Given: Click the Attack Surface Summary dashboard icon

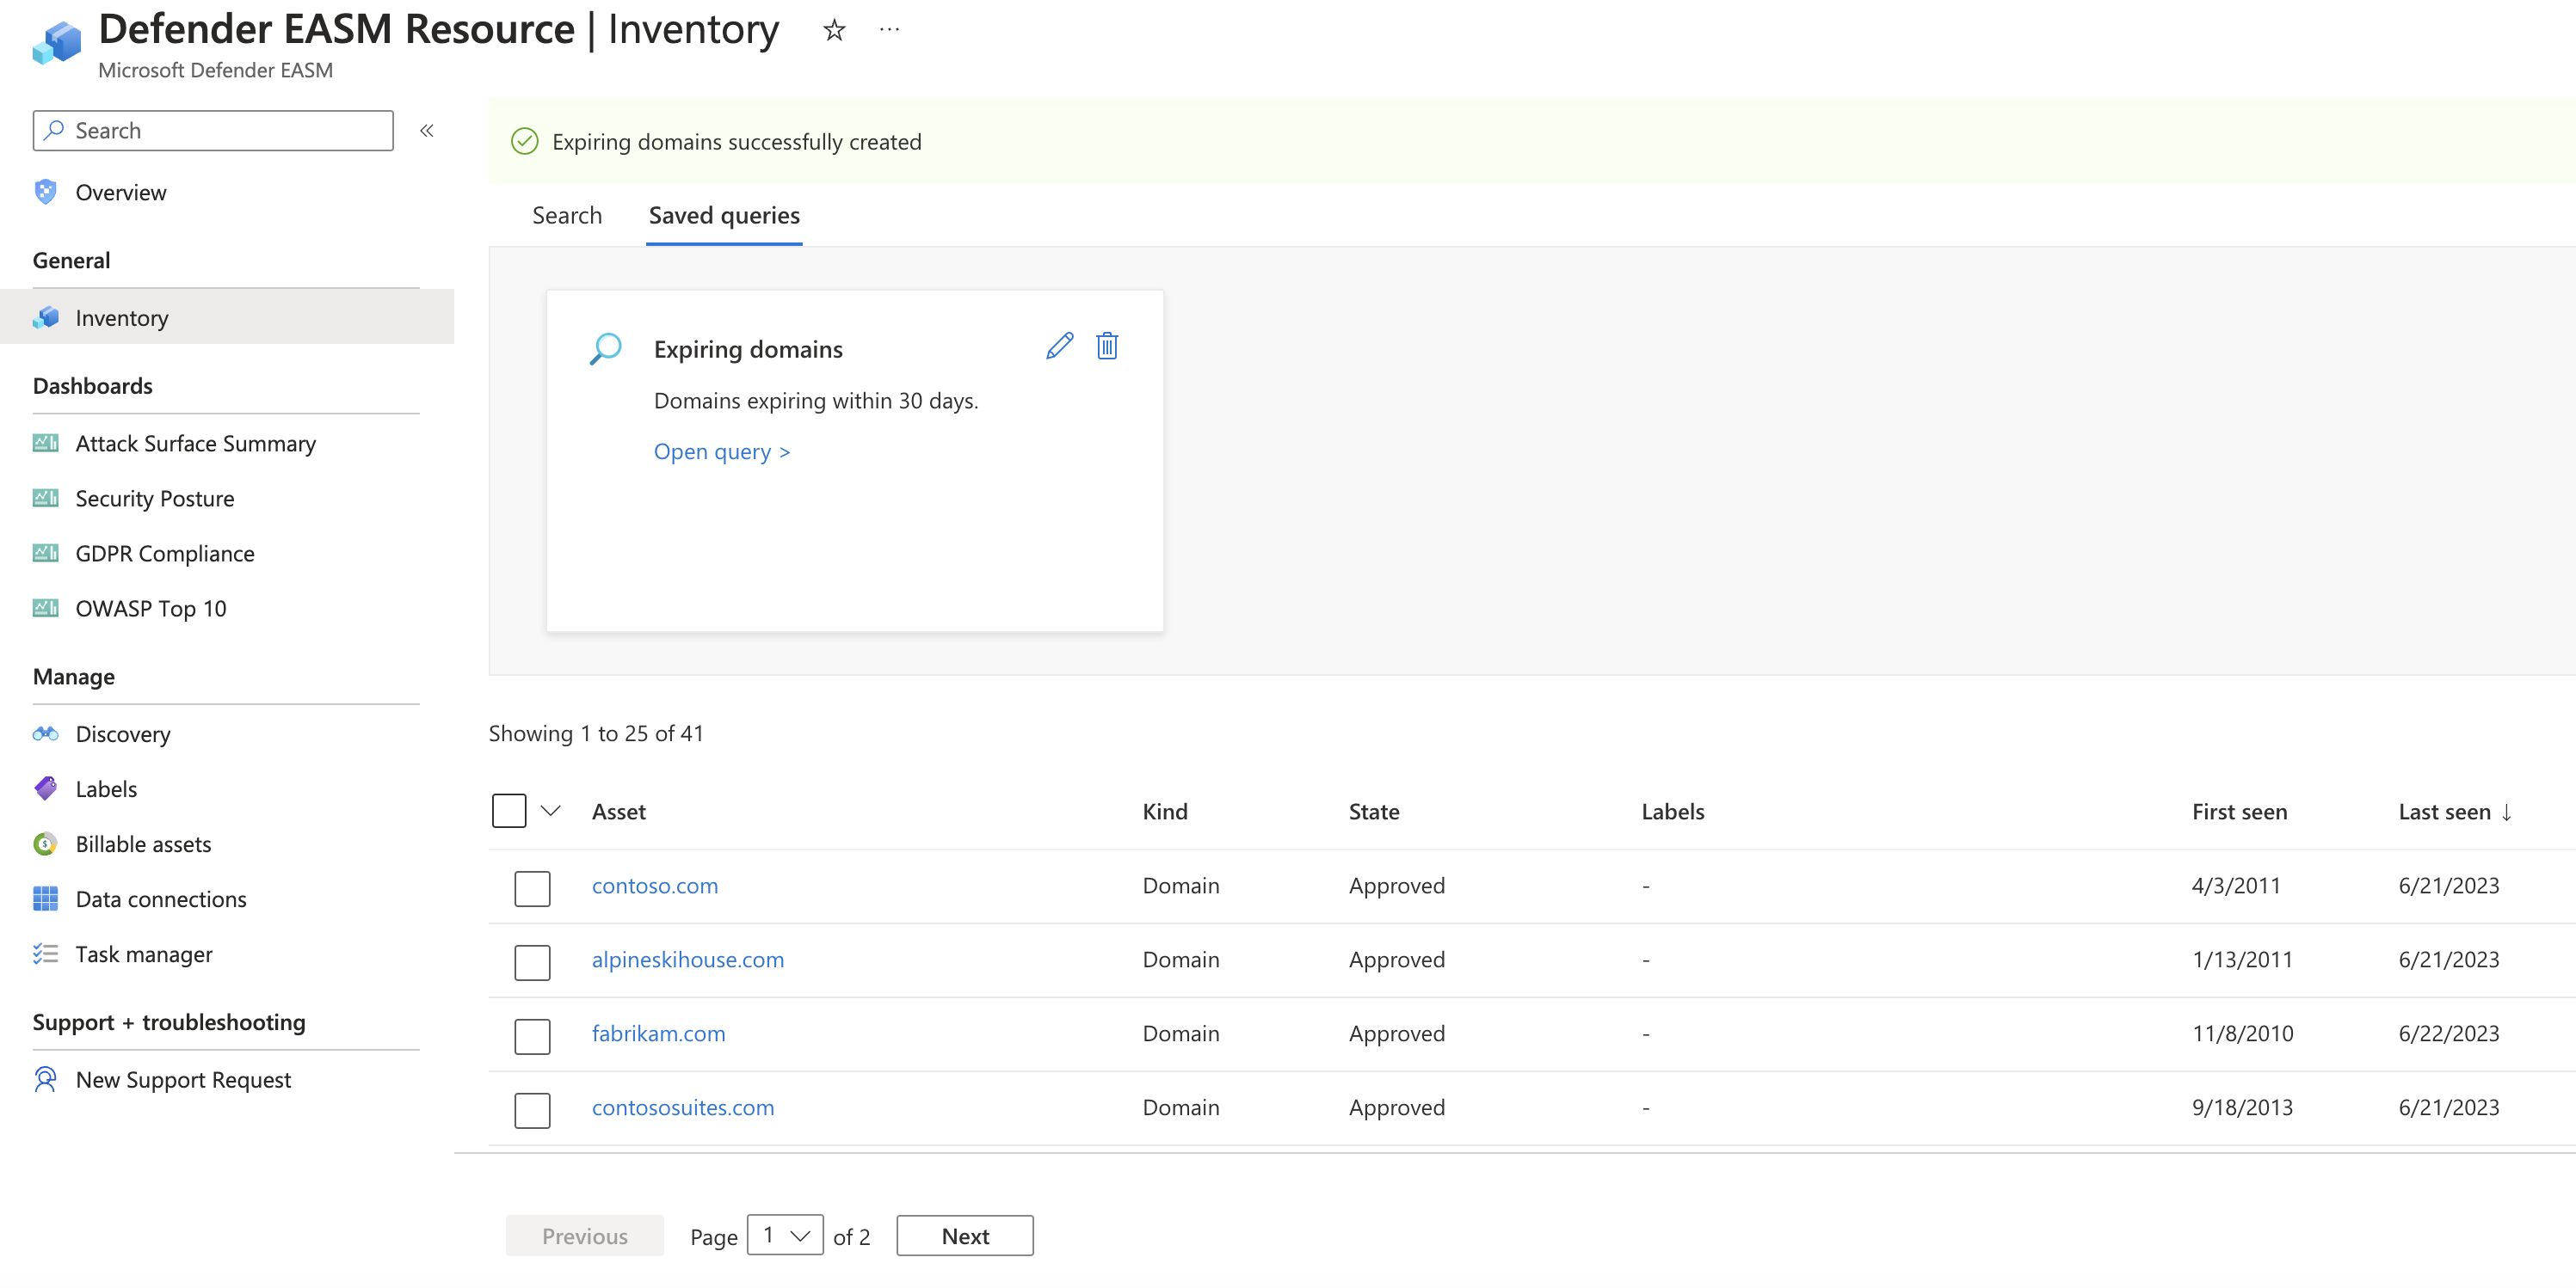Looking at the screenshot, I should pyautogui.click(x=46, y=442).
